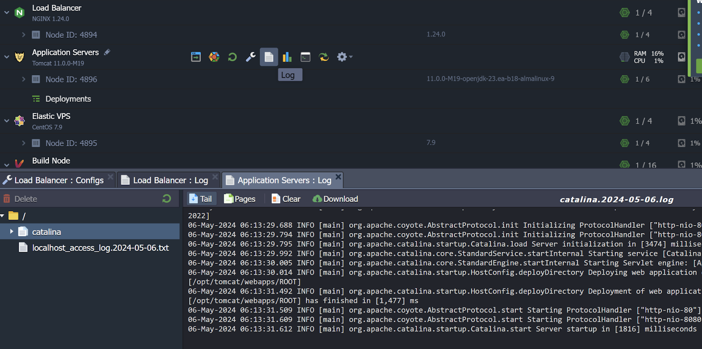This screenshot has height=349, width=702.
Task: Expand Node ID 4894 details
Action: click(x=24, y=35)
